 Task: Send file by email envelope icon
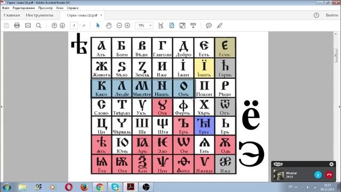(x=28, y=26)
